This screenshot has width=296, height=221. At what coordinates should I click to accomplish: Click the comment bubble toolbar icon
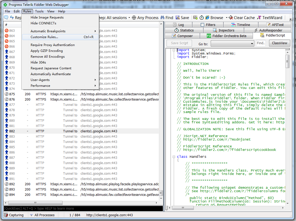coord(6,18)
